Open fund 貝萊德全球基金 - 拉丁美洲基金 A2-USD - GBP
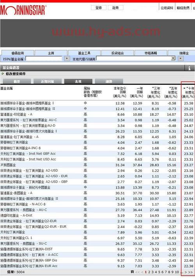The width and height of the screenshot is (195, 278). (34, 182)
